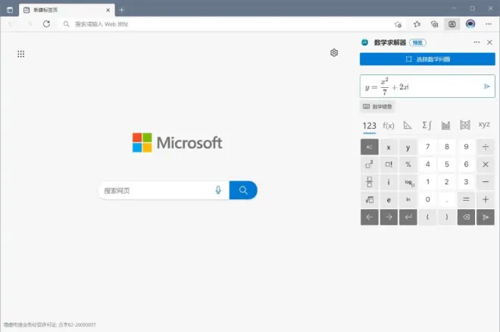The height and width of the screenshot is (332, 500).
Task: Switch to the matrix tab
Action: point(465,125)
